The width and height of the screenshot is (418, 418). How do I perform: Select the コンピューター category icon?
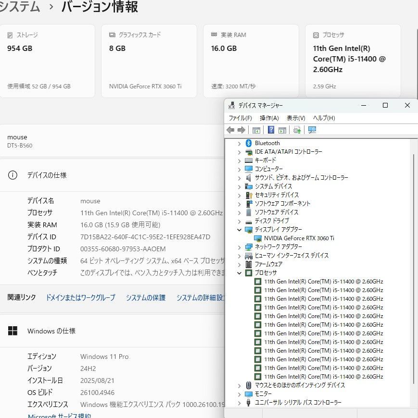pos(249,169)
